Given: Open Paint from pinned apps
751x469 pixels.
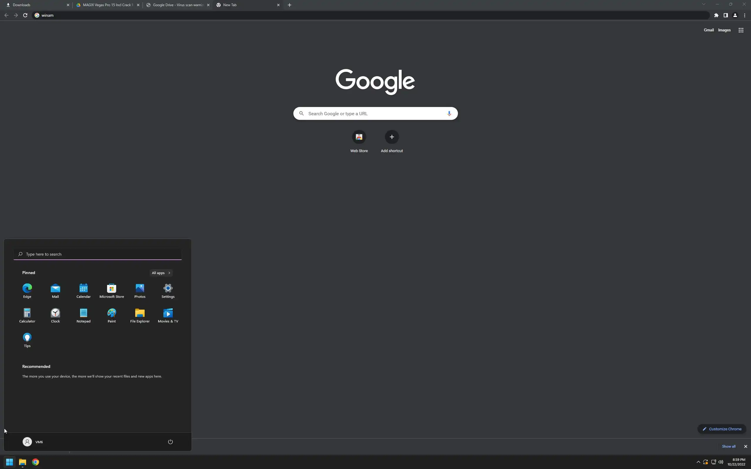Looking at the screenshot, I should coord(111,315).
